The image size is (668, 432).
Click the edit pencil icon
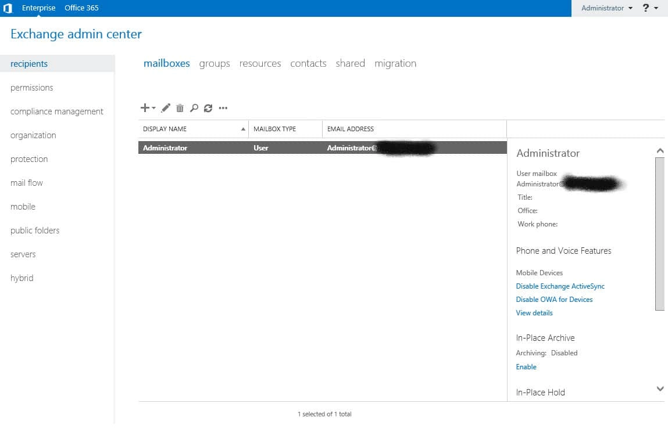click(166, 108)
